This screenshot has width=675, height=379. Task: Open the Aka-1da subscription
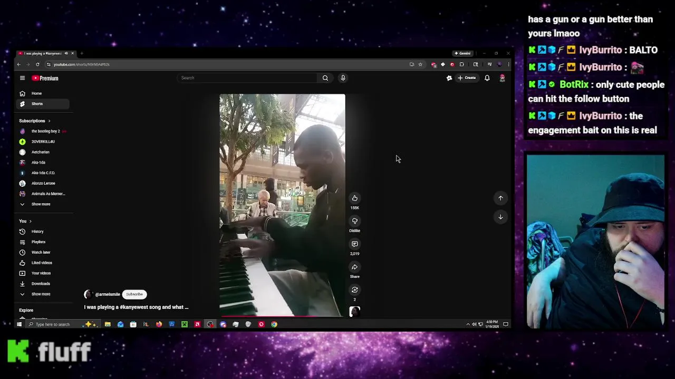(x=43, y=162)
